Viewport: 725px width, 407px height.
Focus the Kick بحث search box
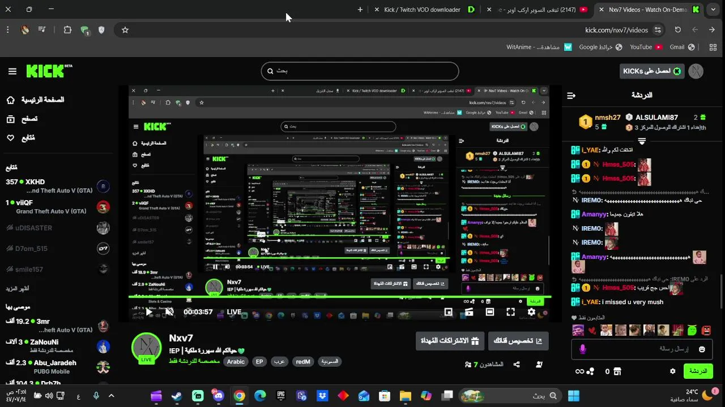pyautogui.click(x=360, y=71)
